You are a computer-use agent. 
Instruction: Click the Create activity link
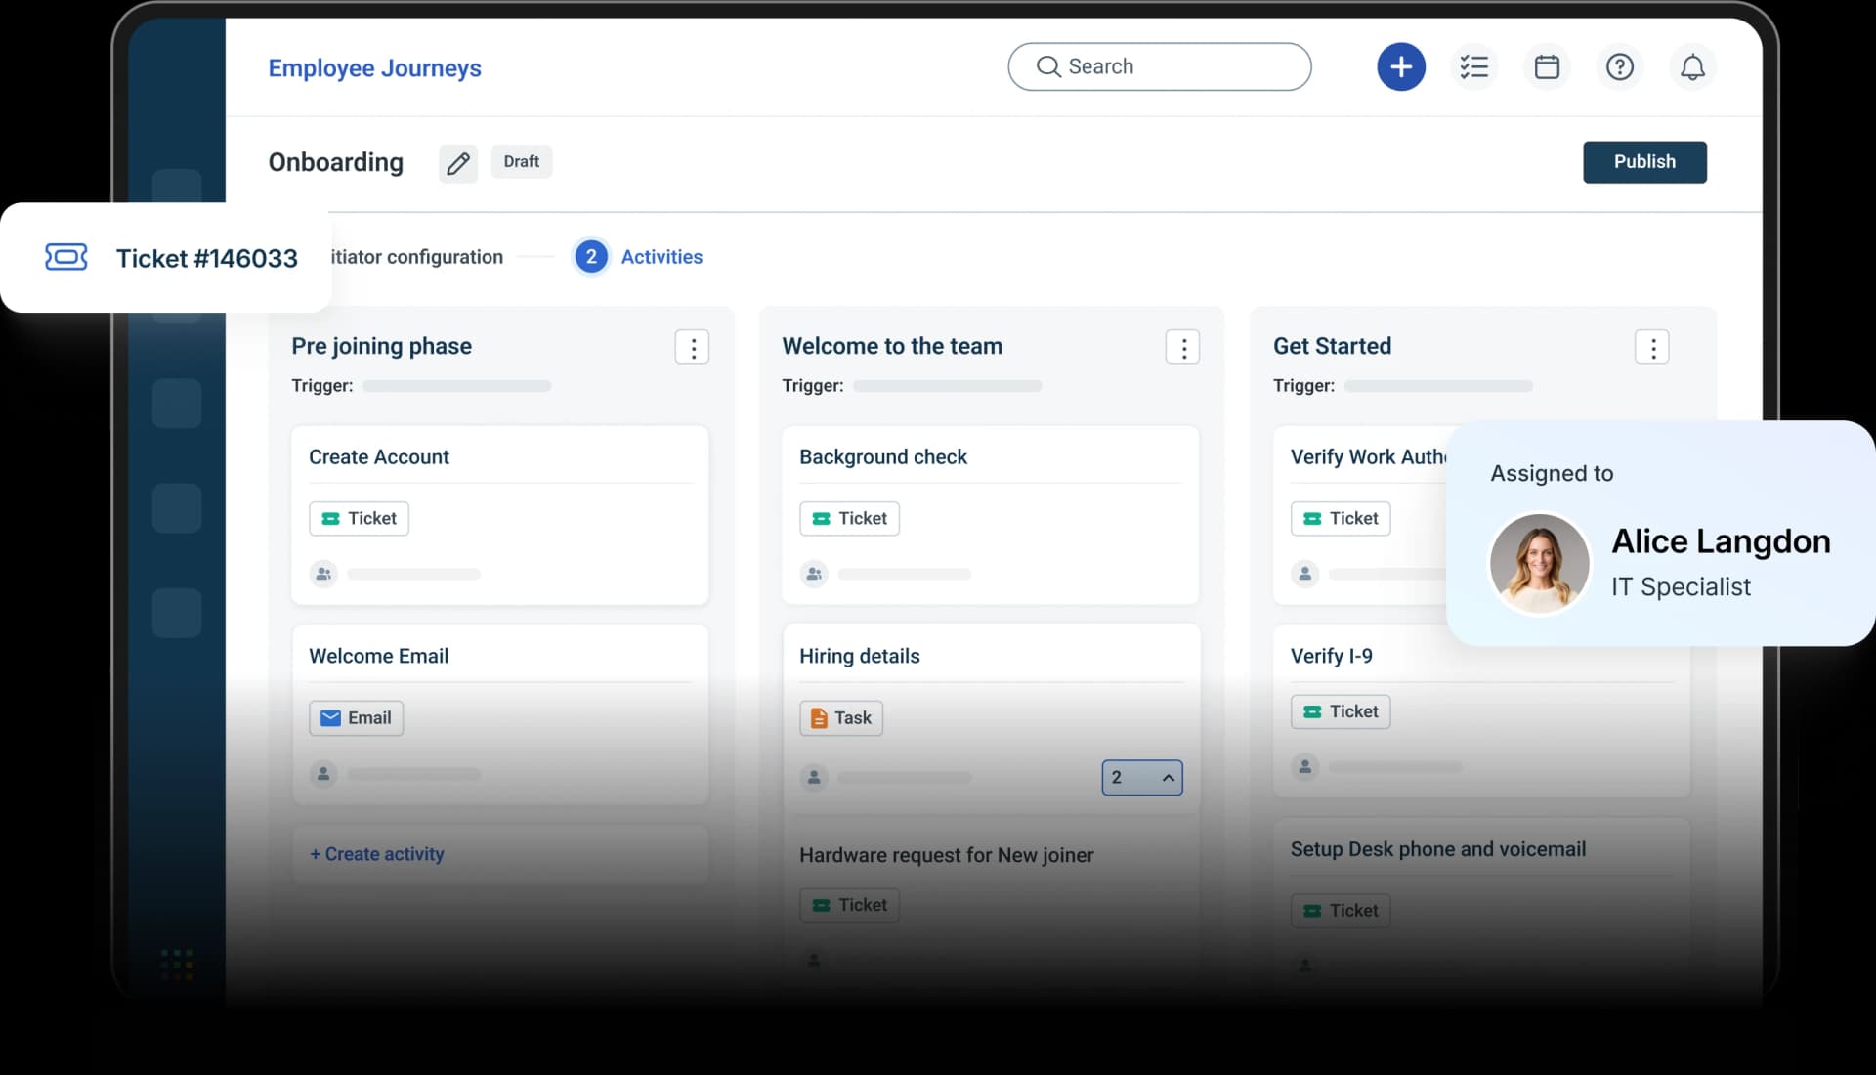point(377,854)
